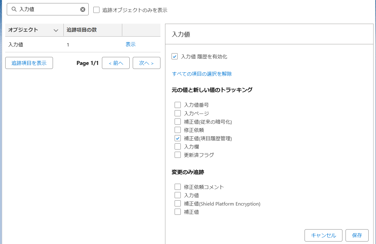
Task: Check 補正値(従来の暗号化) checkbox
Action: coord(178,122)
